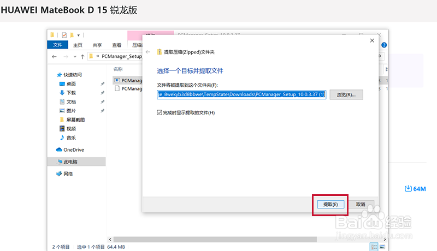This screenshot has width=437, height=251.
Task: Click the new folder quick access toolbar icon
Action: [72, 35]
